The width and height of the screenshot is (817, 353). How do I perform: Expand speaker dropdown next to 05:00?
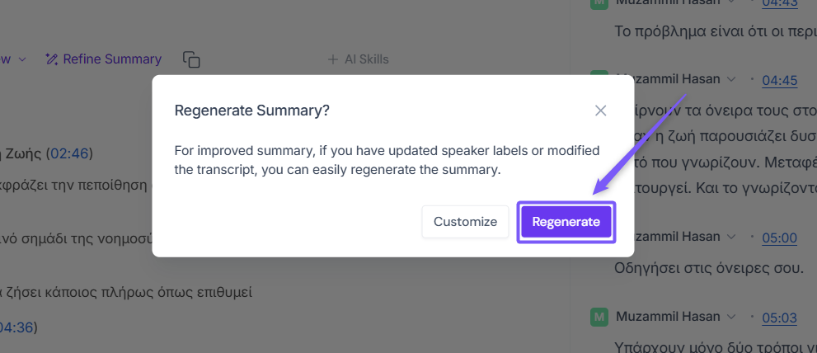point(730,238)
